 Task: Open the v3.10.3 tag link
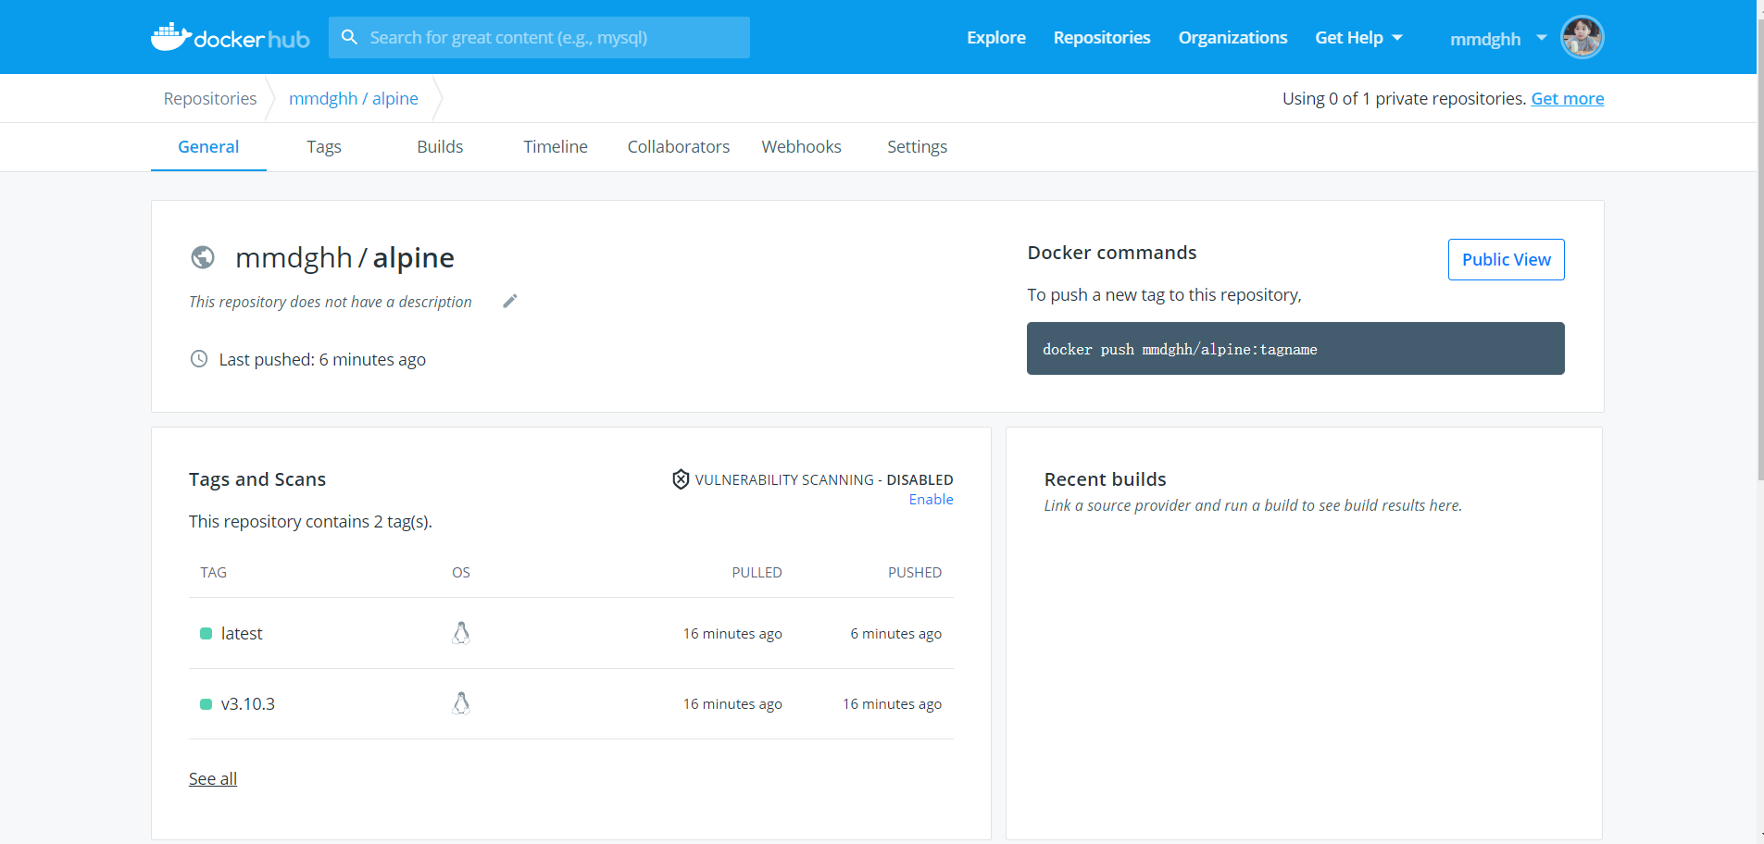coord(248,704)
